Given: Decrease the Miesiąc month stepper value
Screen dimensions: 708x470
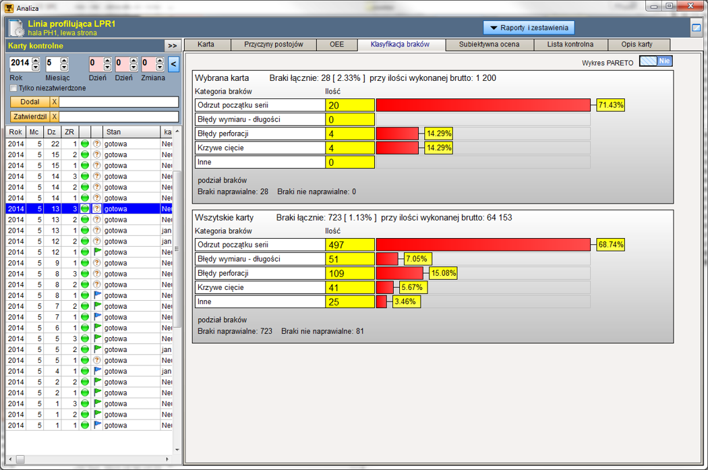Looking at the screenshot, I should coord(64,67).
